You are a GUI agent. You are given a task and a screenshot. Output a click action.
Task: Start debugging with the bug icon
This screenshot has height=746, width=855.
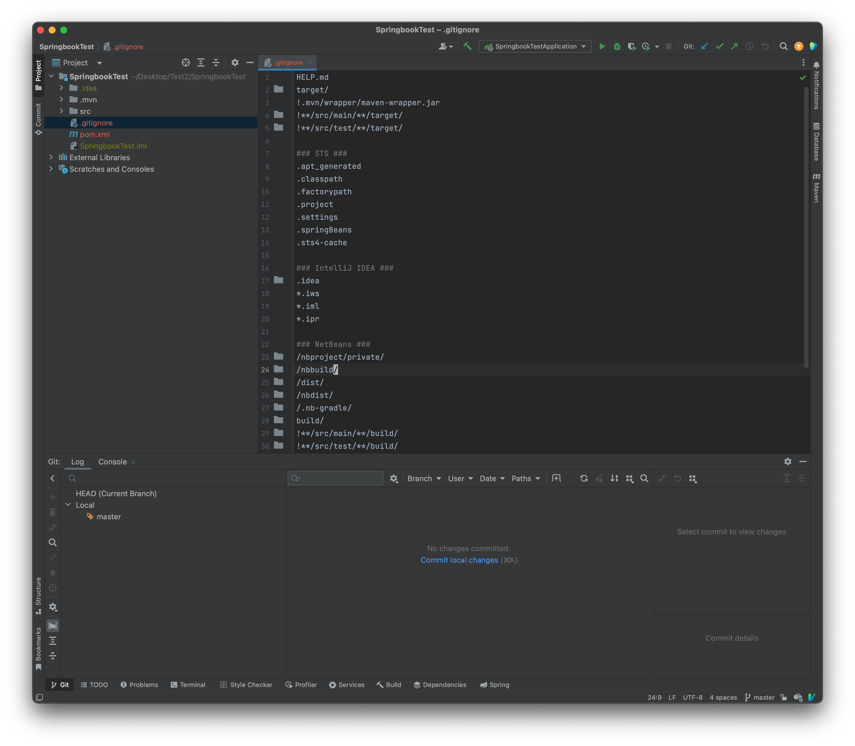coord(617,46)
